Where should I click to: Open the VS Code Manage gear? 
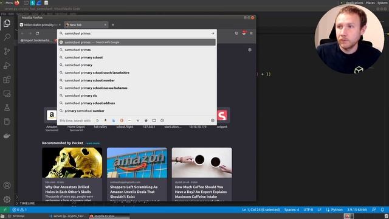[x=7, y=199]
